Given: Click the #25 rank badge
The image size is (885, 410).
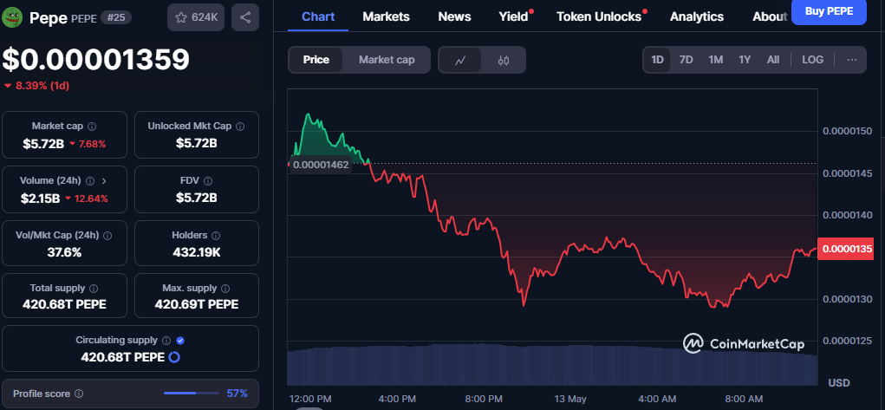Looking at the screenshot, I should pos(116,17).
